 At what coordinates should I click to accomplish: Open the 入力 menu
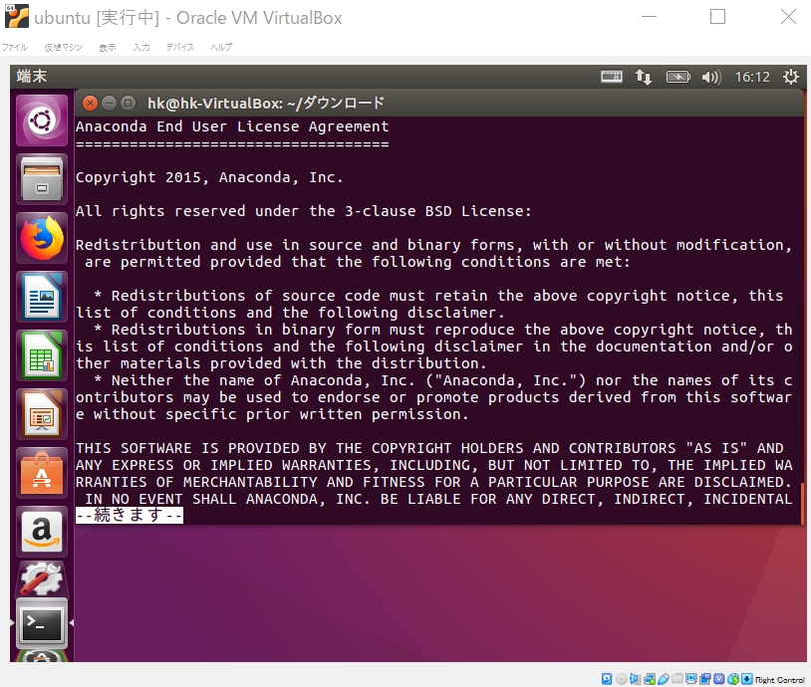click(141, 47)
